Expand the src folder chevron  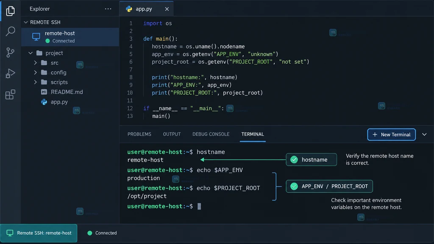[x=35, y=63]
